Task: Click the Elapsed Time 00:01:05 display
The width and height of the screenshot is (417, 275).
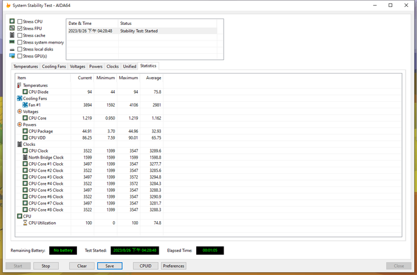Action: pos(210,250)
